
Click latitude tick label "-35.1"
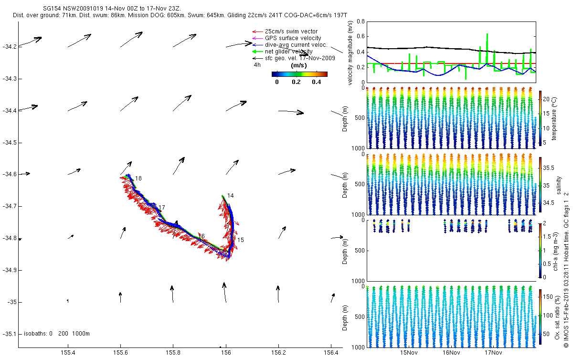[x=10, y=334]
